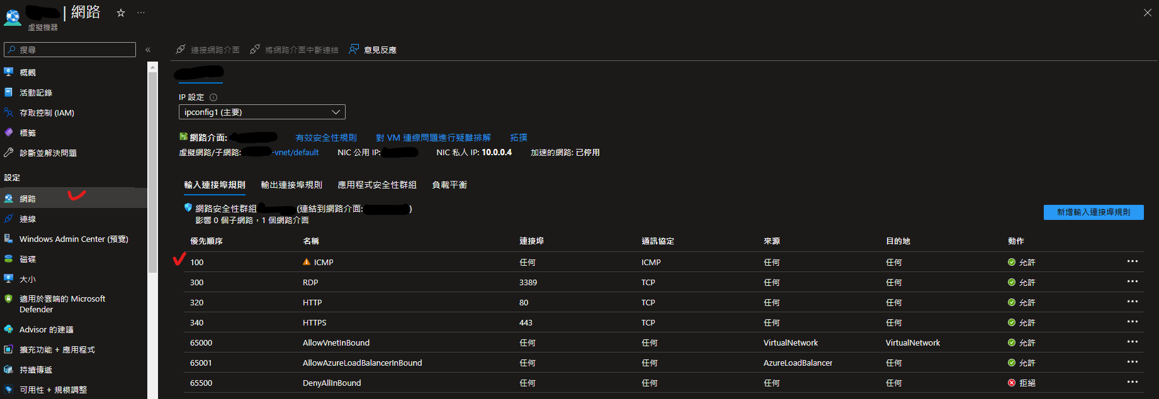Screen dimensions: 1159x399
Task: Open the 拓撲 topology link
Action: (x=519, y=138)
